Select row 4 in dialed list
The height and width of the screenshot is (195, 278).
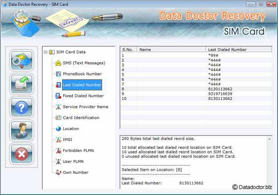[196, 70]
